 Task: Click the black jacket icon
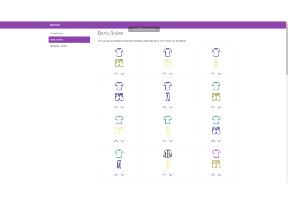[x=168, y=154]
